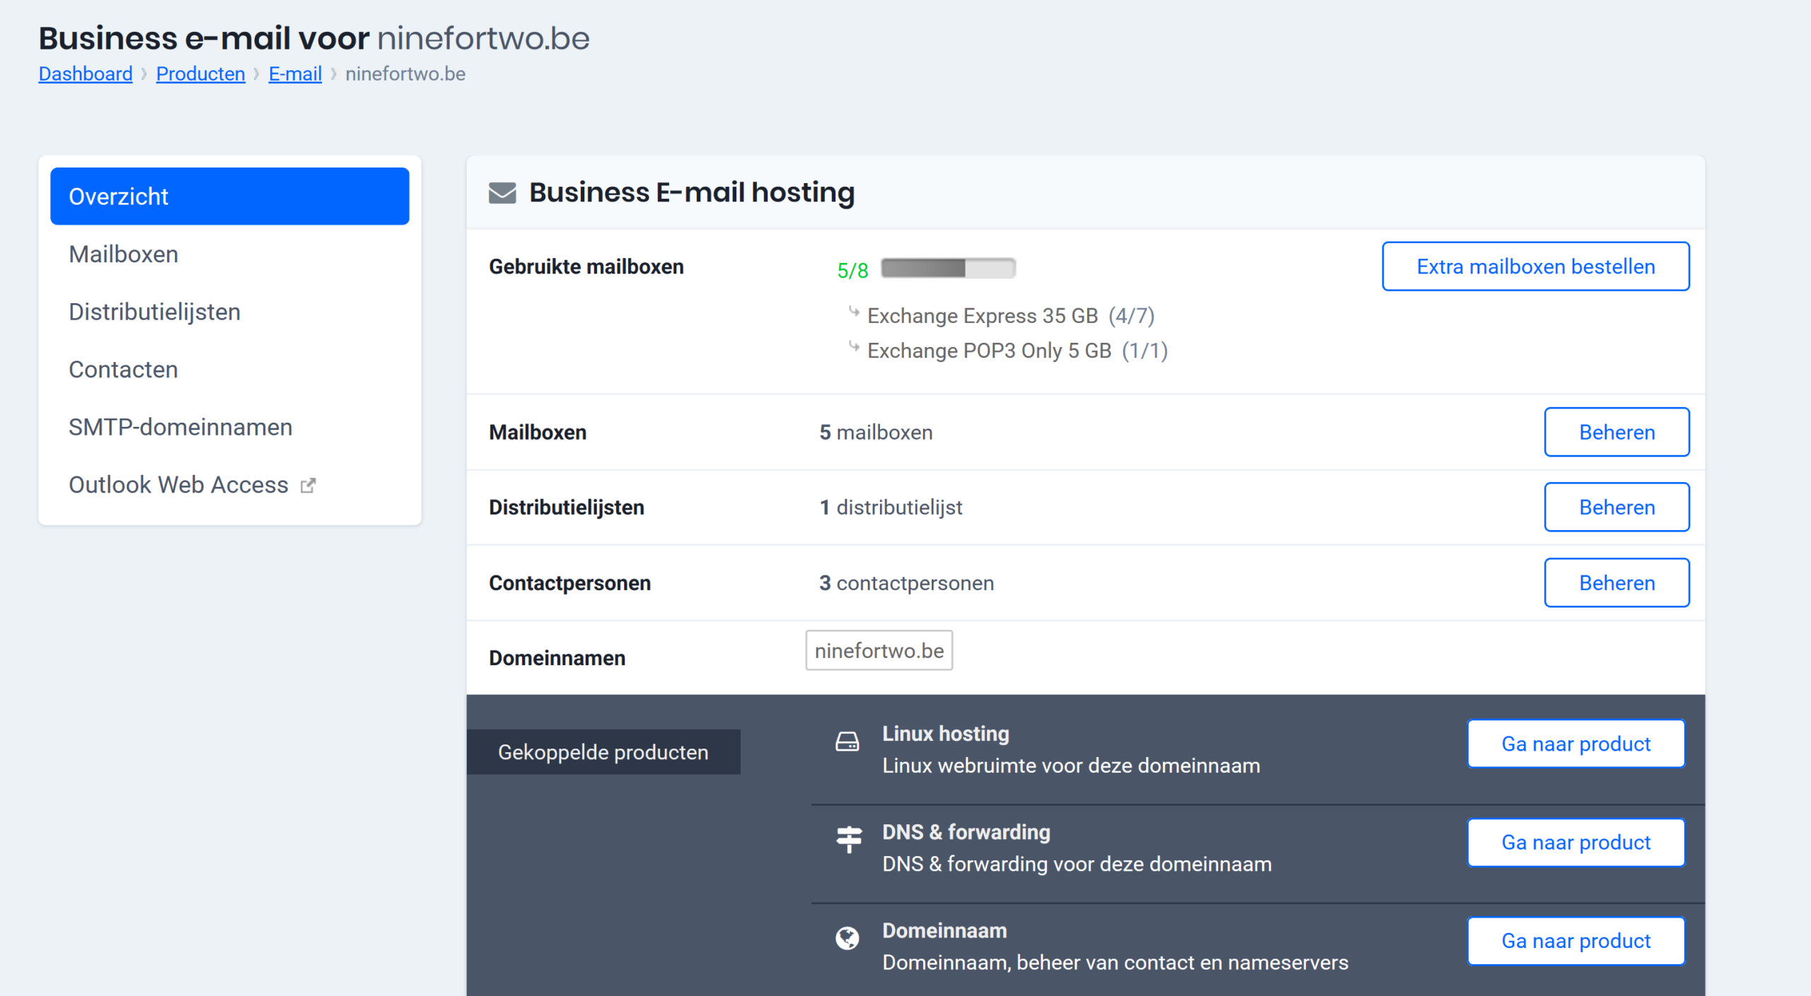
Task: Click the '5 mailboxen' value
Action: (x=876, y=432)
